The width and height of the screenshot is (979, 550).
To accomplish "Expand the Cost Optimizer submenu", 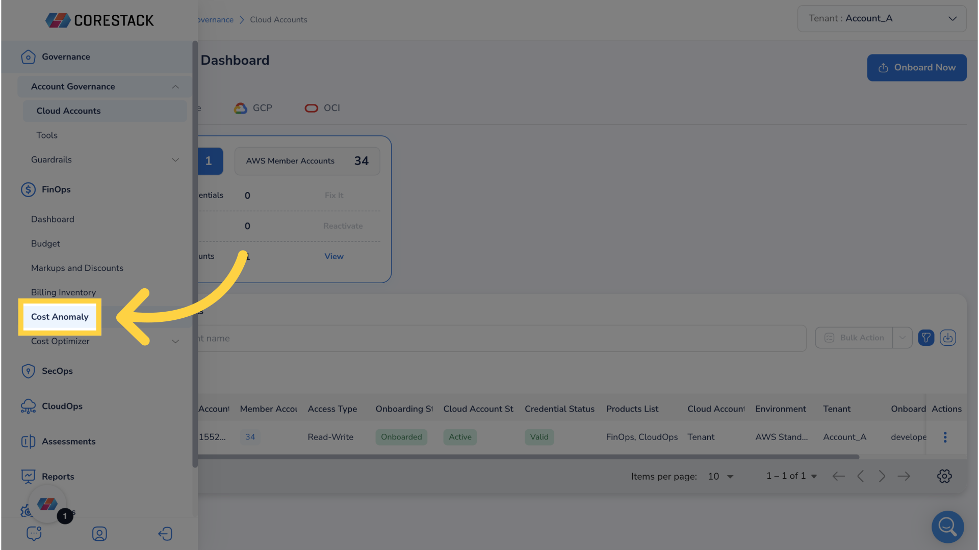I will point(175,341).
